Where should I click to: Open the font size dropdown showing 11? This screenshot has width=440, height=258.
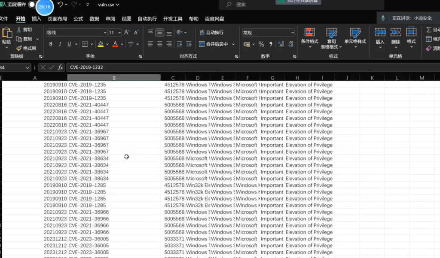coord(119,33)
